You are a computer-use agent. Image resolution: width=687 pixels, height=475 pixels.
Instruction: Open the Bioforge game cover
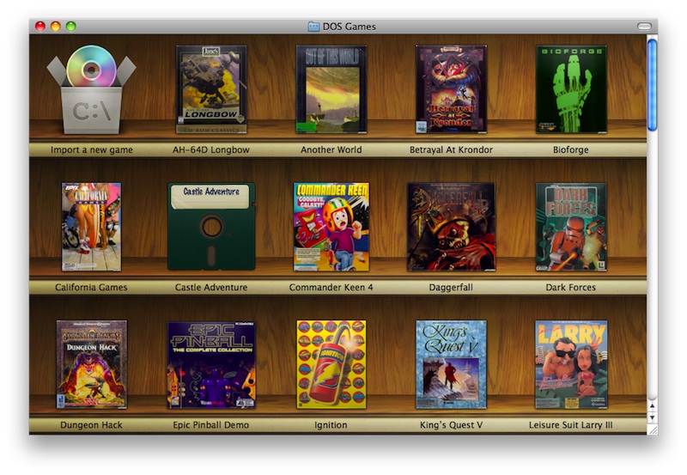pyautogui.click(x=571, y=89)
